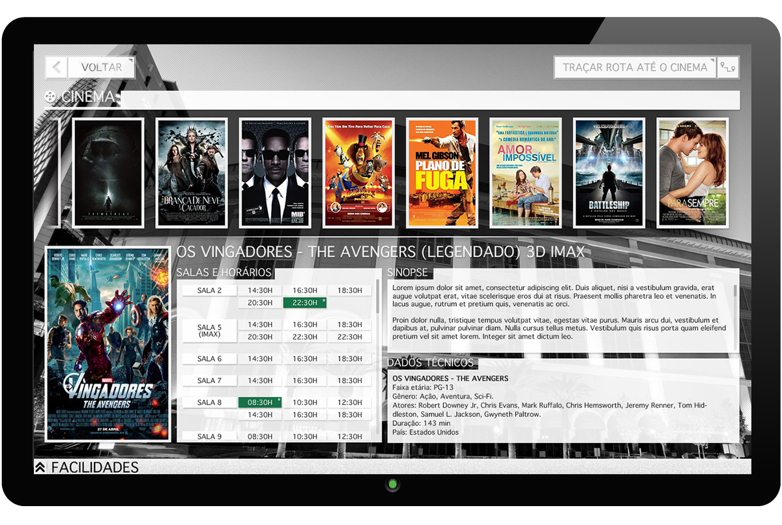Screen dimensions: 782x525
Task: Tap the green indicator on the tablet bezel
Action: click(392, 485)
